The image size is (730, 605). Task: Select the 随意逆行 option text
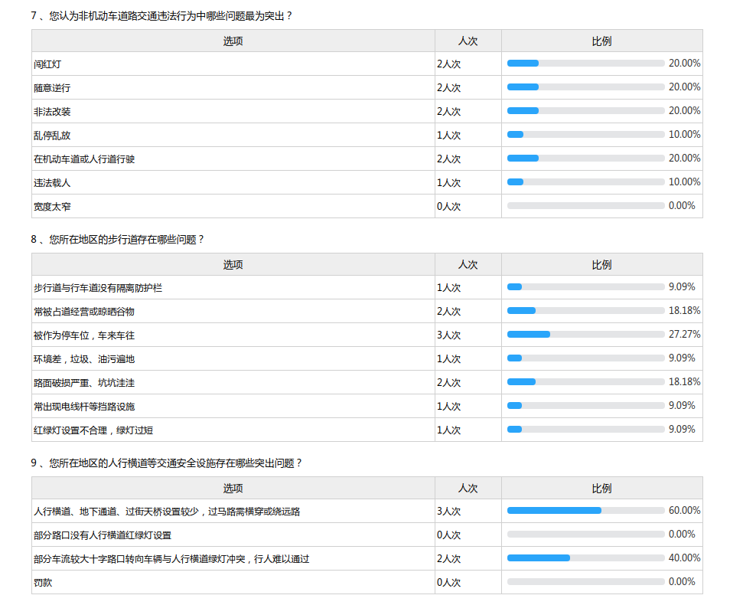[52, 88]
